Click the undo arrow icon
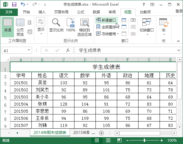 23,4
